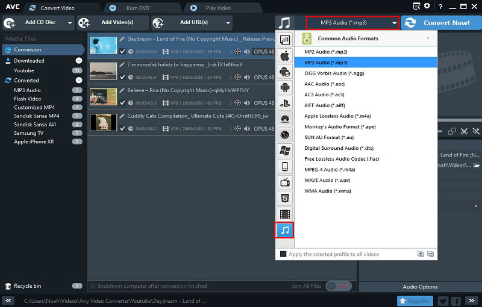Uncheck the Cuddly Cats Compilation video

(122, 128)
